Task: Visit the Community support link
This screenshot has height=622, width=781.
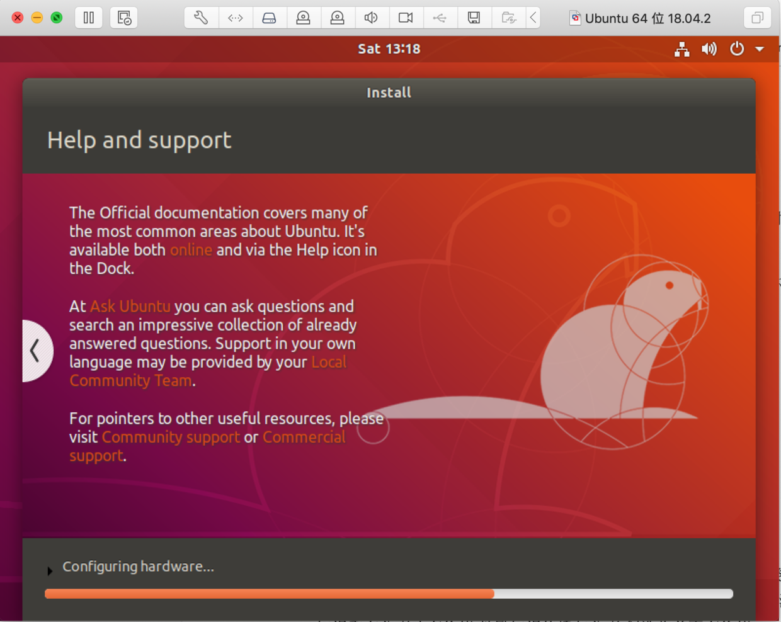Action: (170, 437)
